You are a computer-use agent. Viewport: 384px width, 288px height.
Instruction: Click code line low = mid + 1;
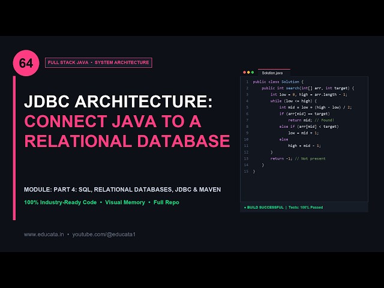click(x=303, y=133)
